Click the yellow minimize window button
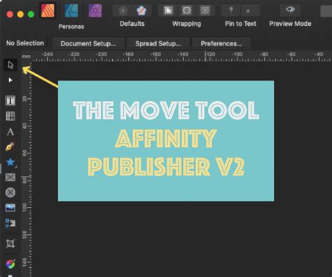 click(20, 15)
